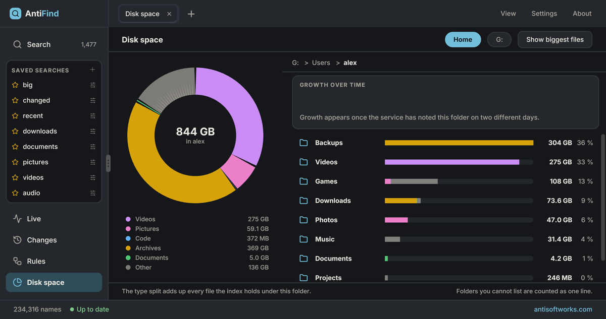This screenshot has width=606, height=319.
Task: Open filter settings icon for 'changed' search
Action: pyautogui.click(x=93, y=100)
